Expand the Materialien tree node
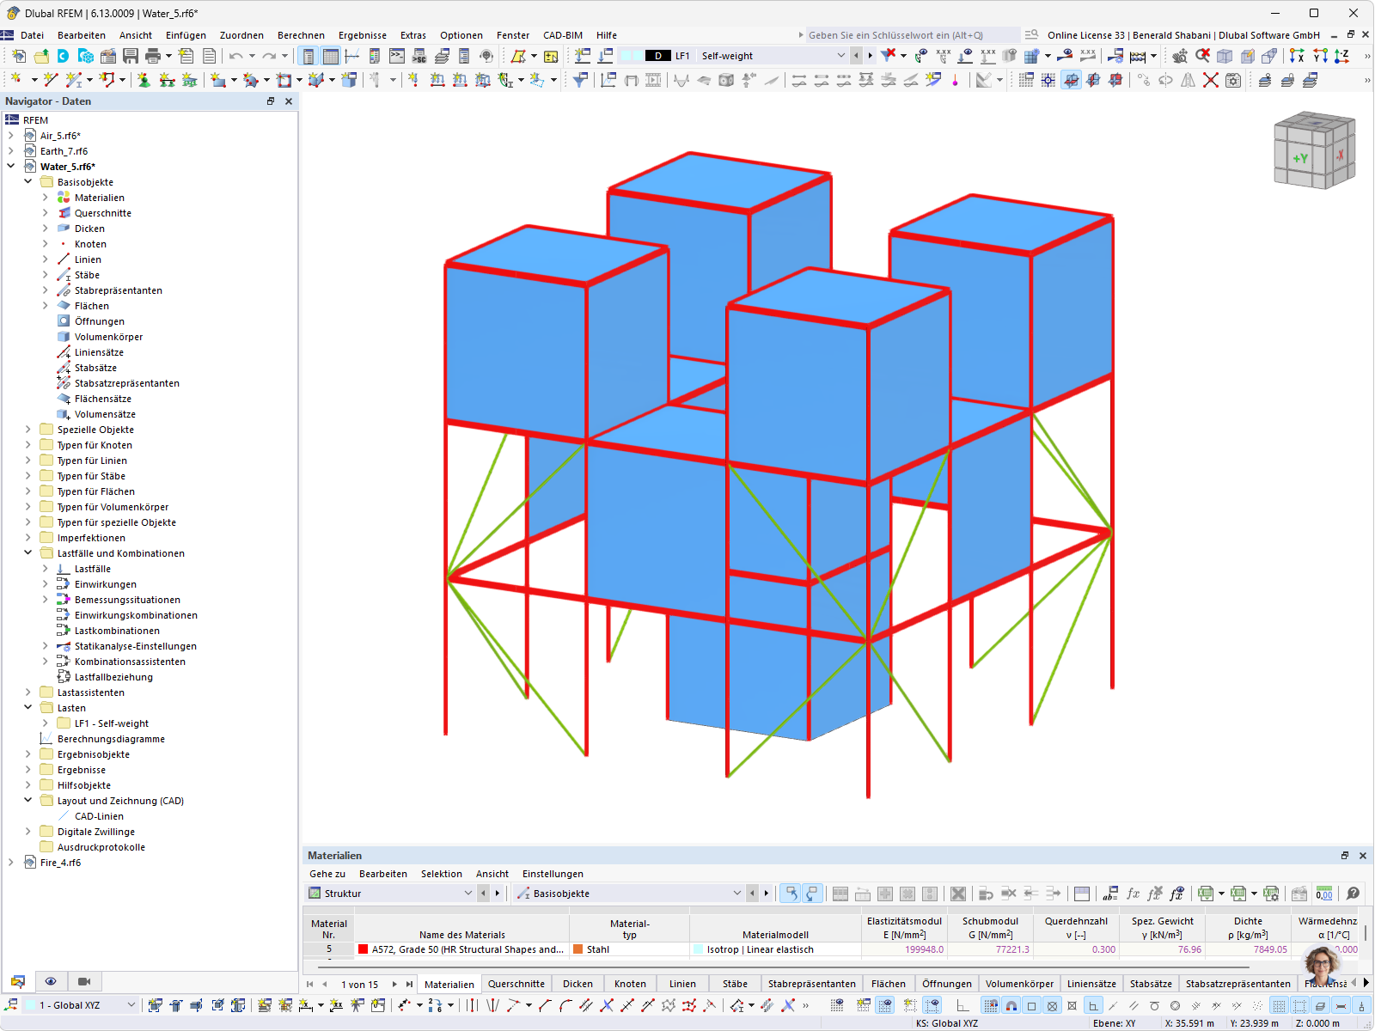The height and width of the screenshot is (1031, 1375). 46,197
